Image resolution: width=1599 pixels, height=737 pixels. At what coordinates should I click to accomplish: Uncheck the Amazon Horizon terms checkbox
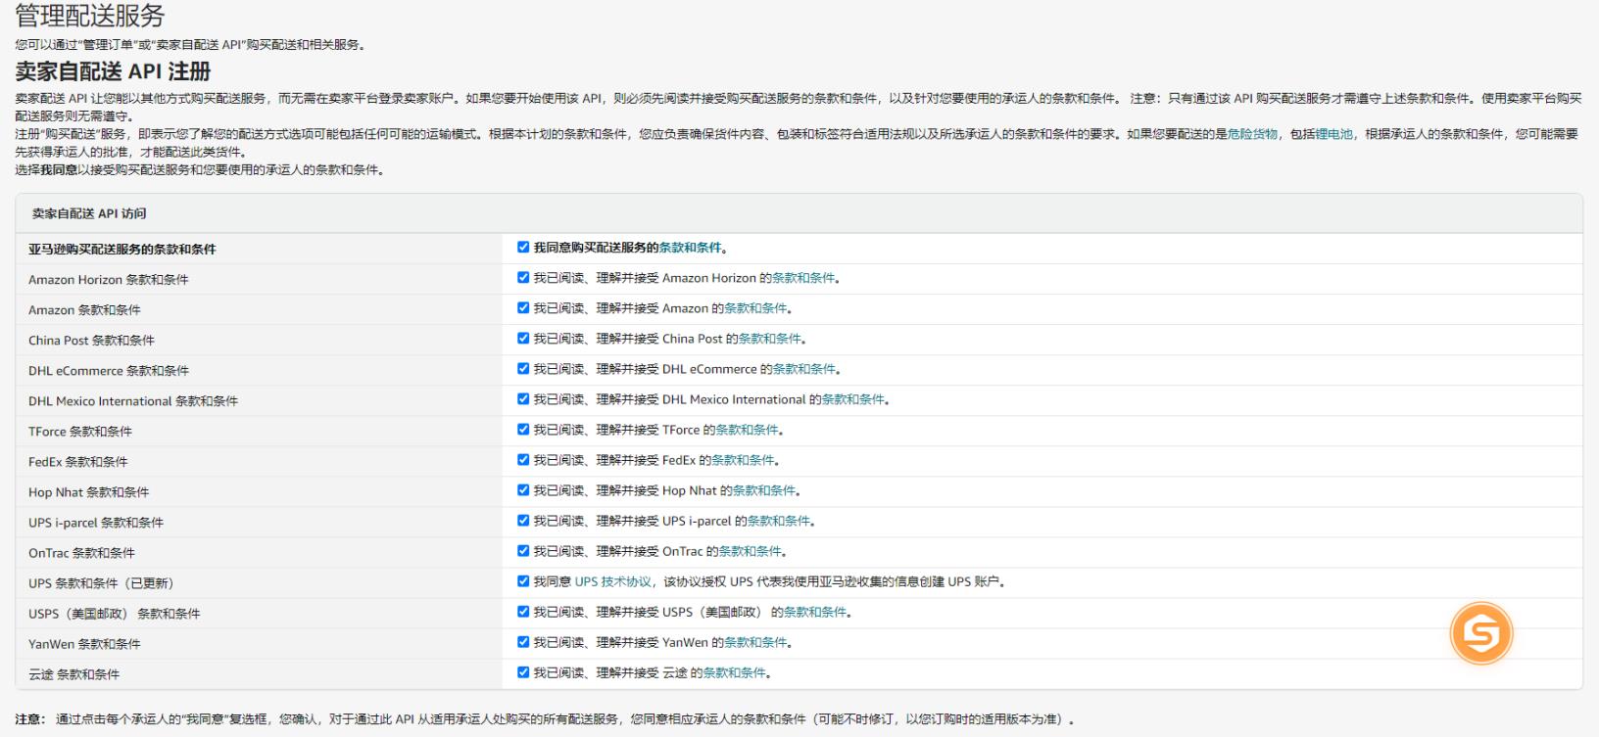(x=523, y=278)
